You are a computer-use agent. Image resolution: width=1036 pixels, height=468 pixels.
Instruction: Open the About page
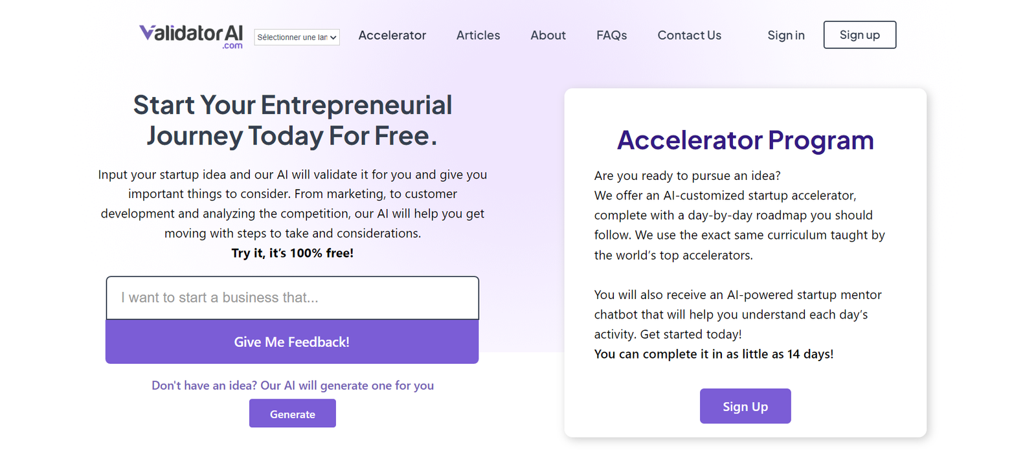pyautogui.click(x=548, y=35)
